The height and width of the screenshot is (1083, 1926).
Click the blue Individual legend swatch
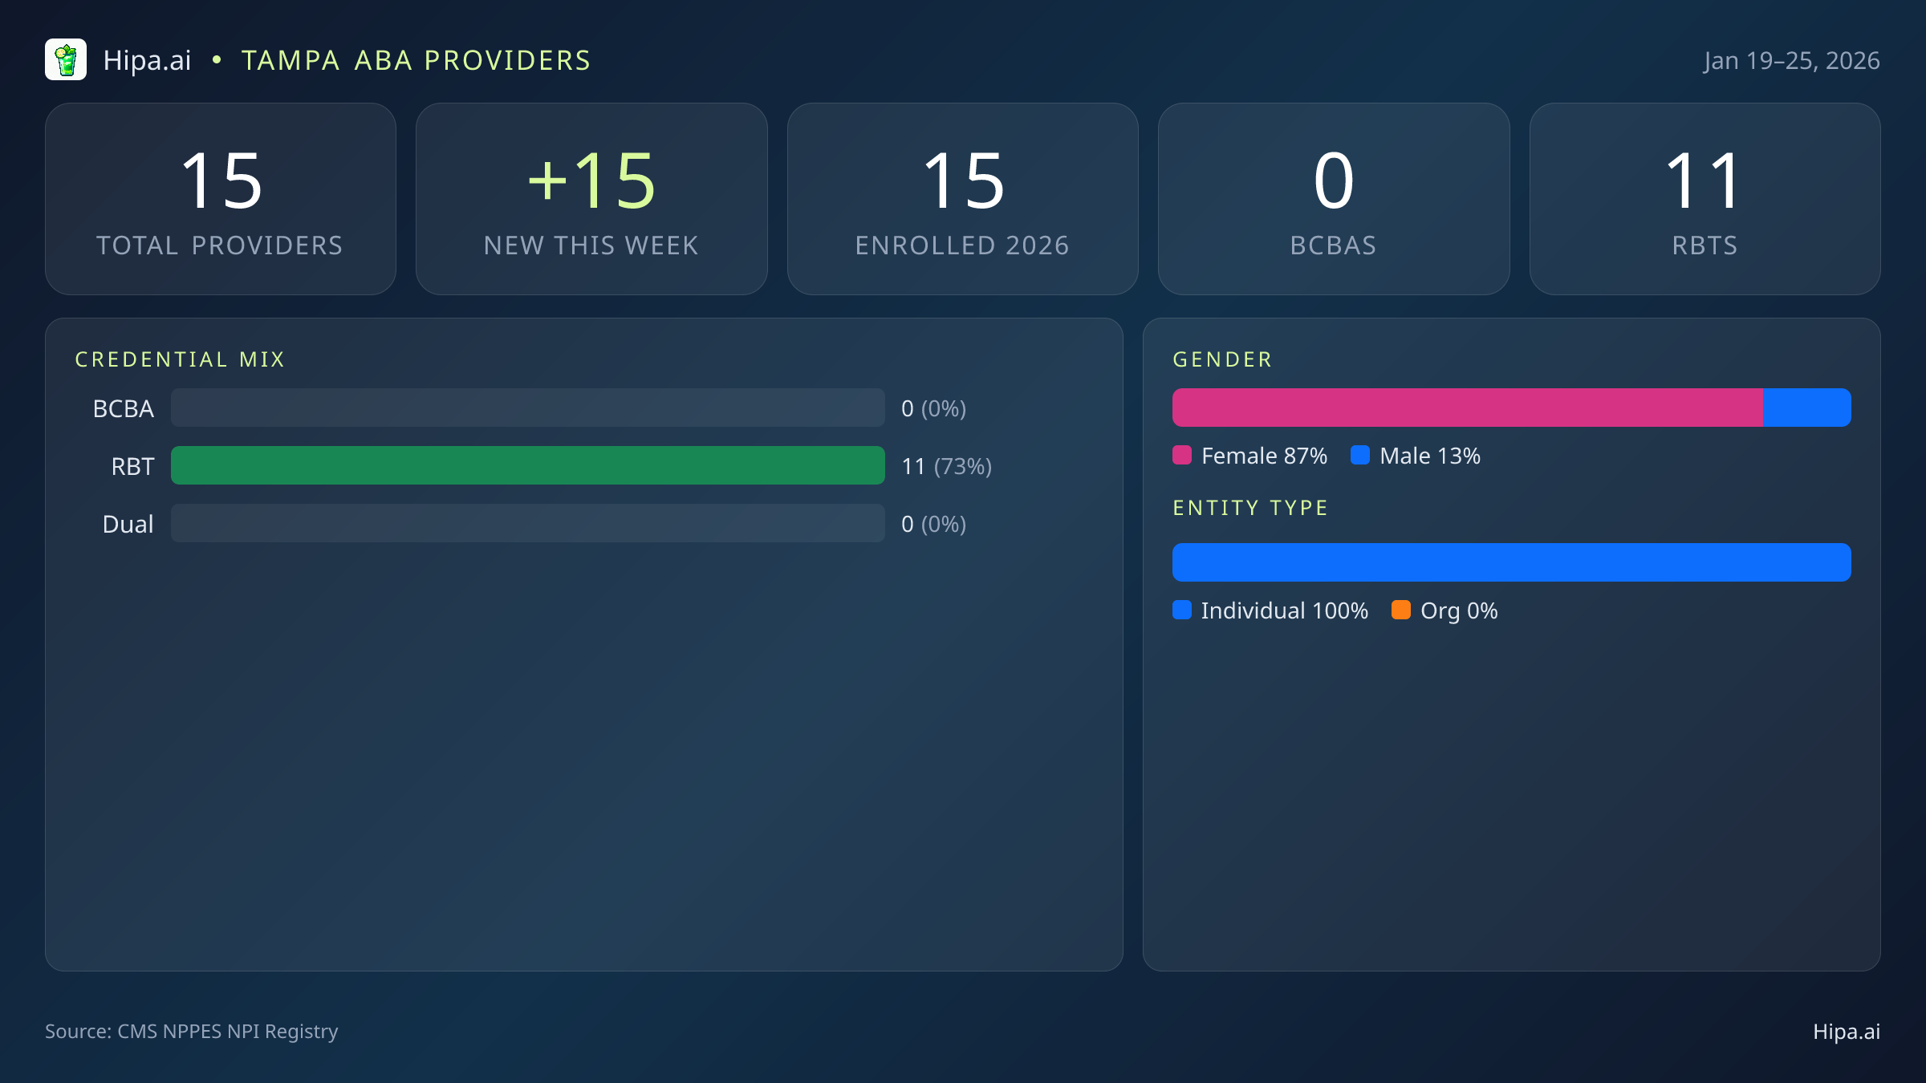tap(1182, 610)
